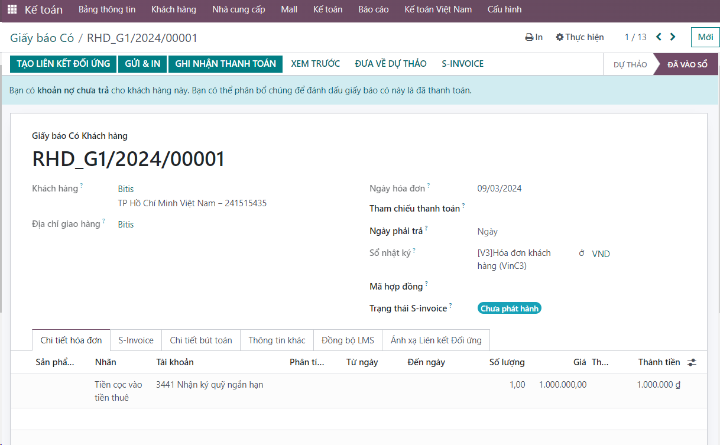
Task: Click Từ ngày column header
Action: 362,362
